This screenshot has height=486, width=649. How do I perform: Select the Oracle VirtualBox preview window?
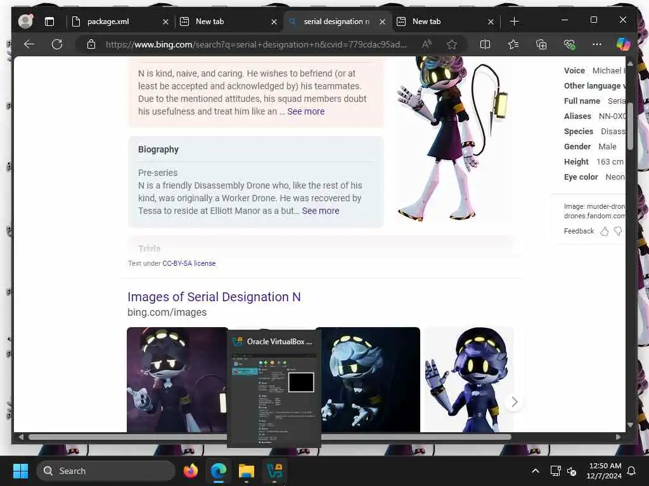click(274, 389)
